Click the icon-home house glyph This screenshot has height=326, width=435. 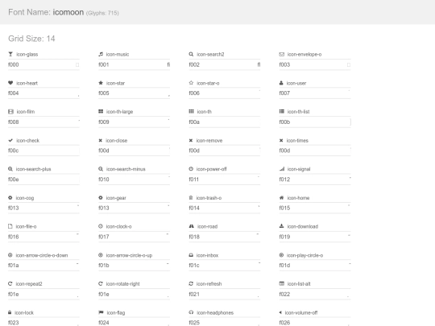click(282, 198)
